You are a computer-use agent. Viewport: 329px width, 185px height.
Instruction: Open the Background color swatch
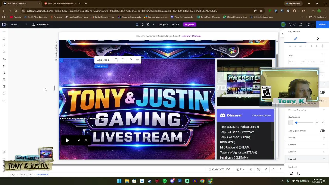[291, 123]
